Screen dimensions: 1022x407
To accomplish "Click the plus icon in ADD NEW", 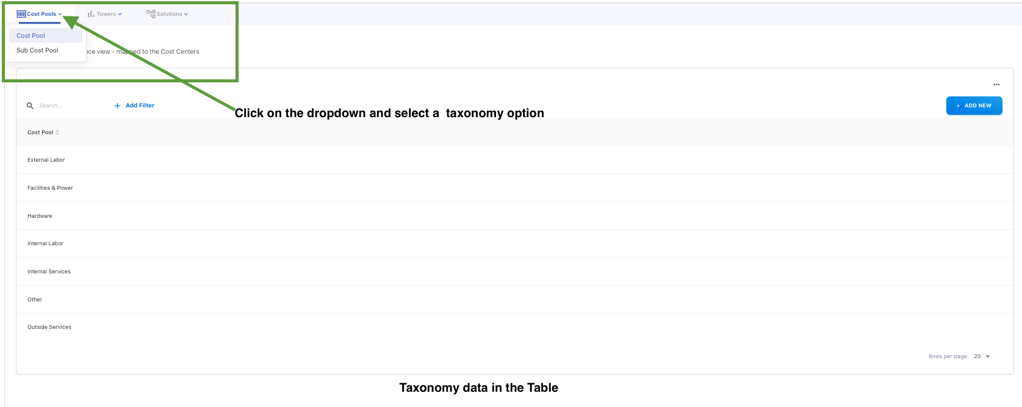I will point(958,106).
